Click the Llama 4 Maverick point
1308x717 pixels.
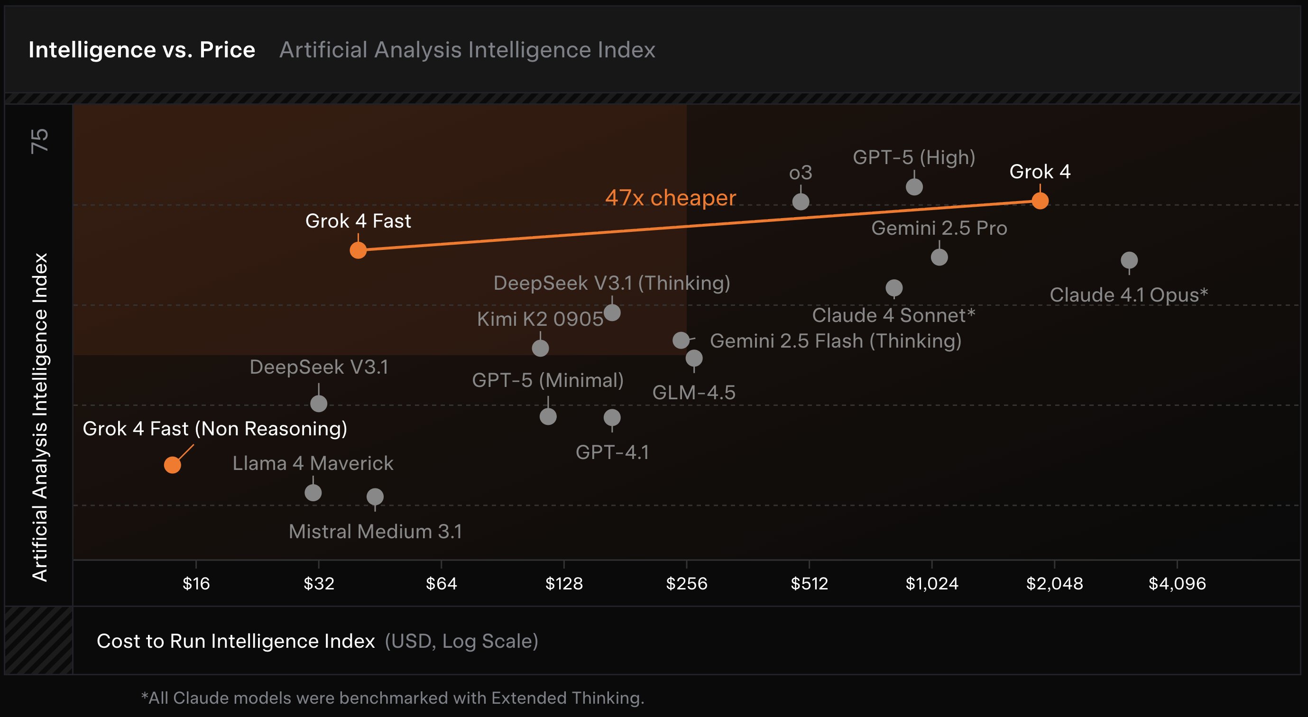(313, 493)
